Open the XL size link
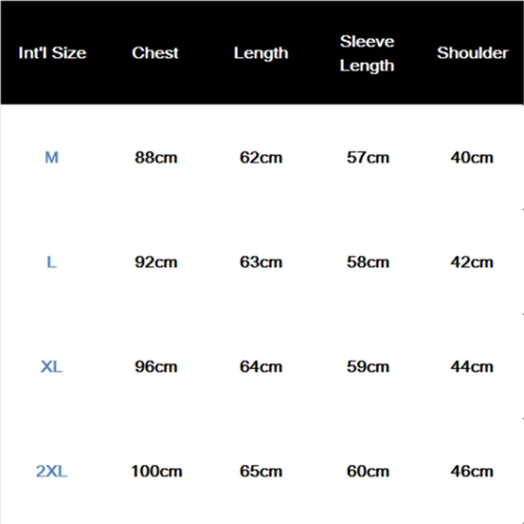524x524 pixels. point(52,367)
